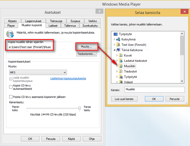
Task: Select Videot in the folder tree
Action: [x=128, y=82]
